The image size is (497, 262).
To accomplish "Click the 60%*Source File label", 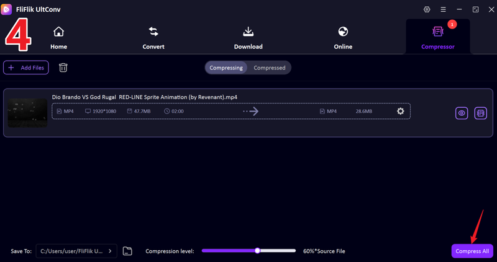I will click(x=324, y=251).
